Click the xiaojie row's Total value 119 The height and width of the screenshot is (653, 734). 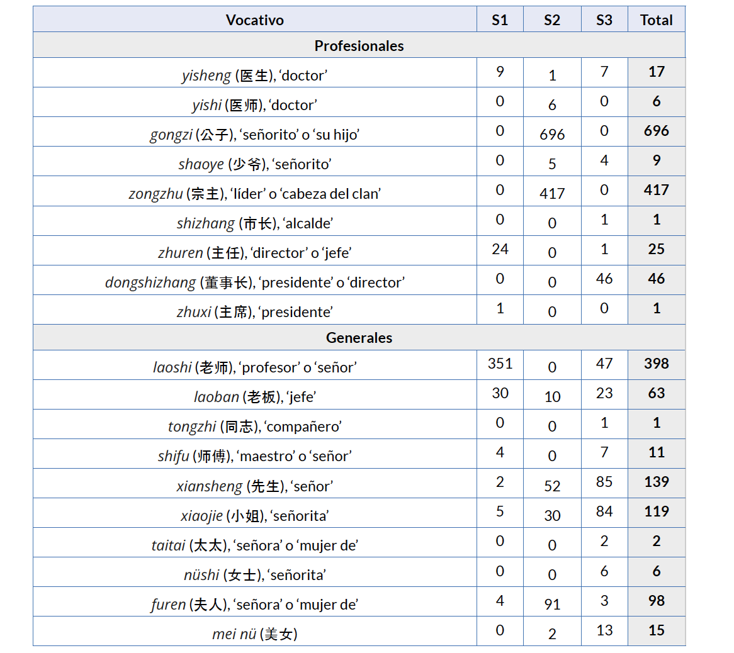tap(657, 511)
